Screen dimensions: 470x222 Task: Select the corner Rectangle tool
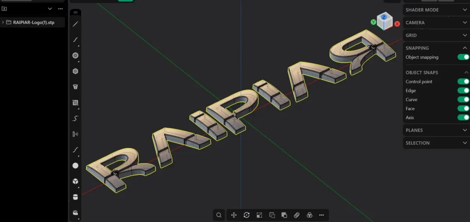[x=76, y=103]
